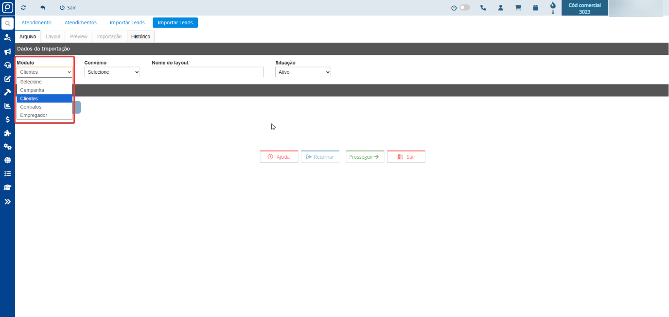The image size is (669, 317).
Task: Click the Ajuda button
Action: [279, 157]
